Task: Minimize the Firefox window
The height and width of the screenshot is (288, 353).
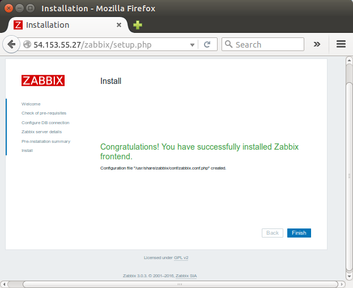Action: click(x=20, y=9)
